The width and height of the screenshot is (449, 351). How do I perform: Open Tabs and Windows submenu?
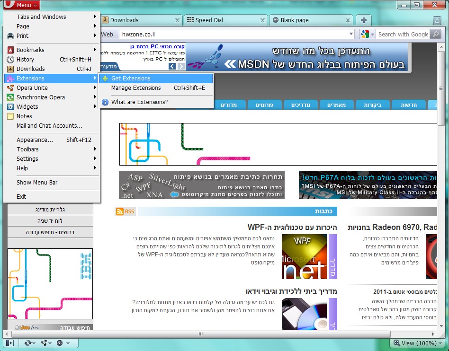pos(52,17)
